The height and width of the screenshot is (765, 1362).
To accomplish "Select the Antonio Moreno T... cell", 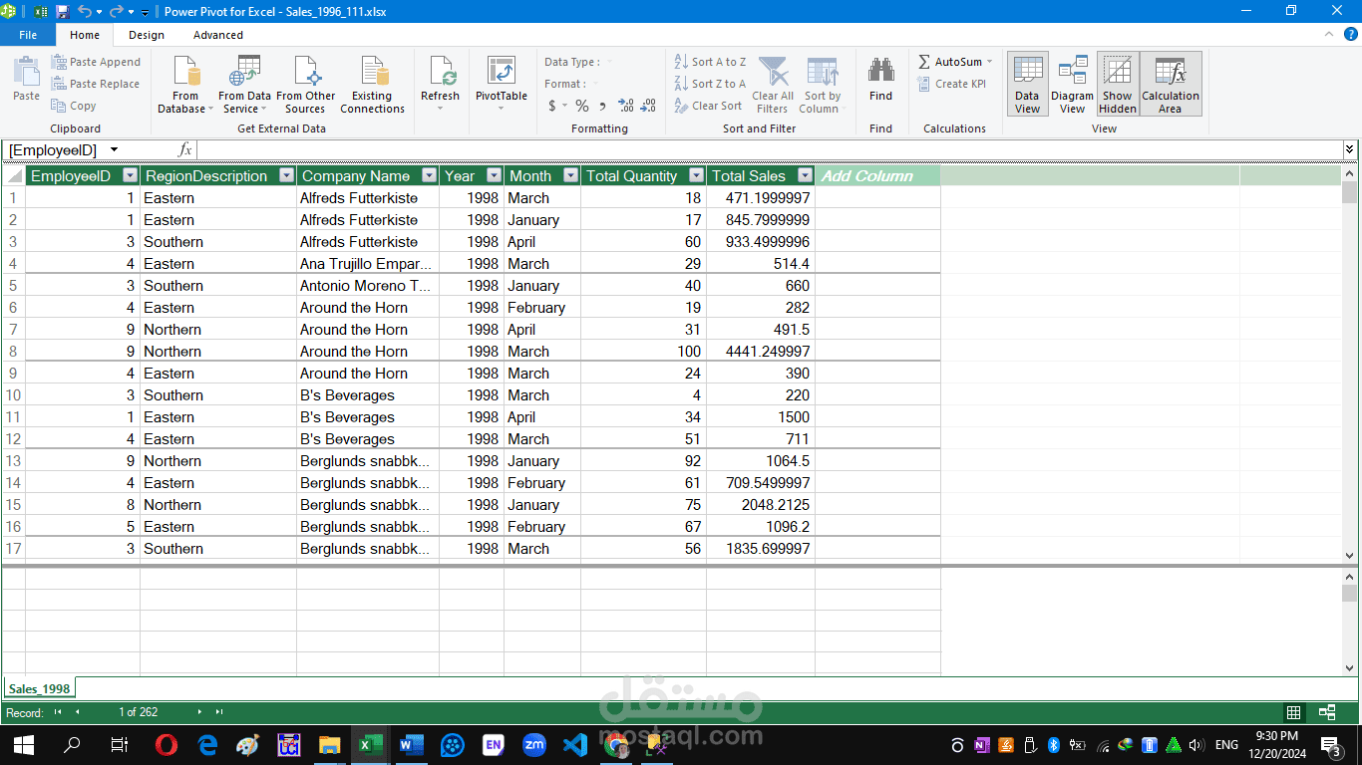I will tap(368, 286).
